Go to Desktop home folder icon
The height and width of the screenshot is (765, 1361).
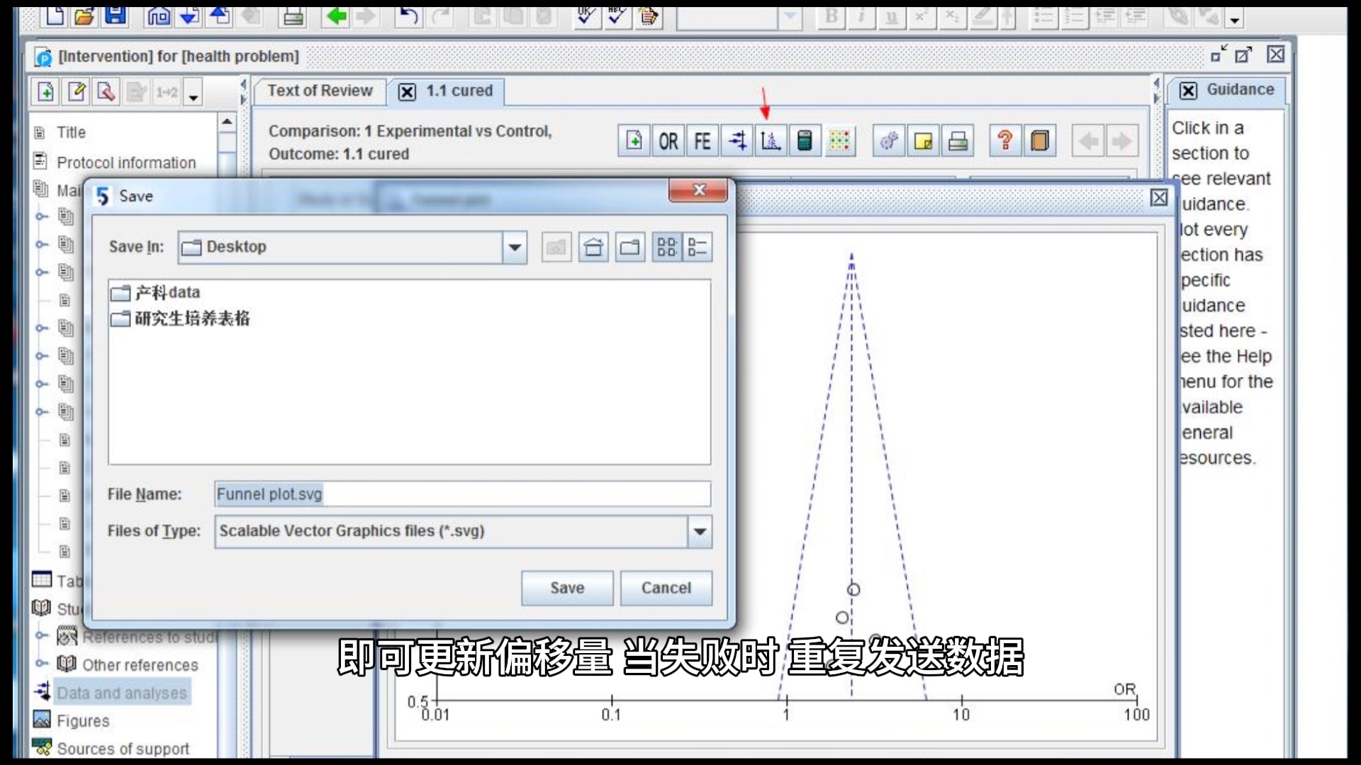(x=593, y=247)
